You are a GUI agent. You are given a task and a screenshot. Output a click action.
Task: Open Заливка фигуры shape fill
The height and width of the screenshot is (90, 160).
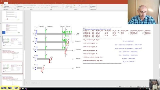click(84, 5)
